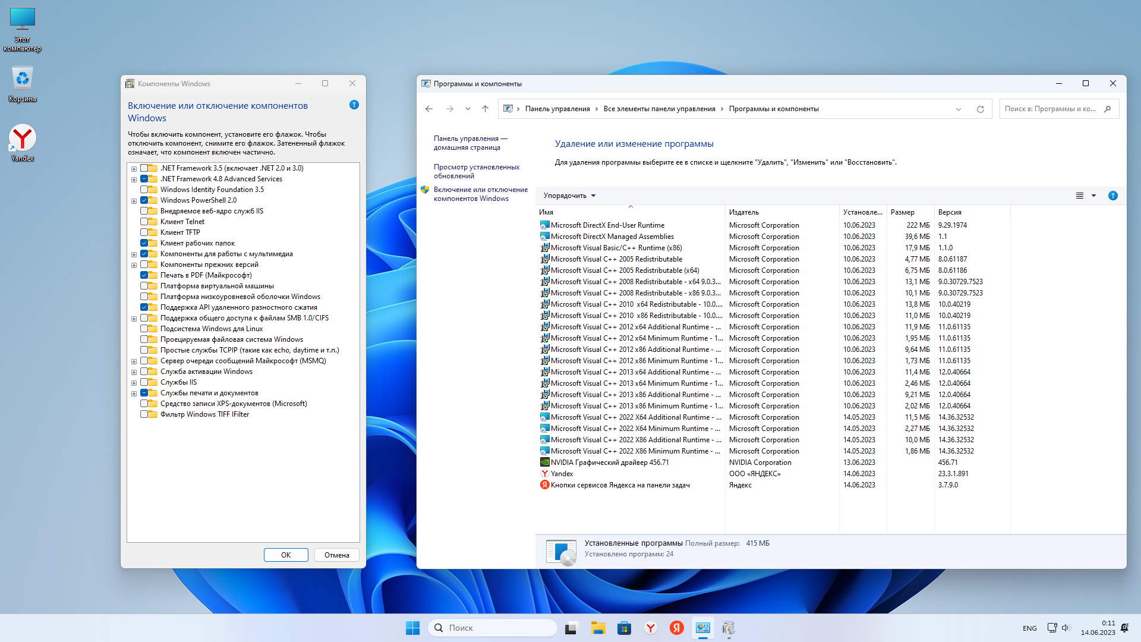Enable the Telnet client checkbox
The image size is (1141, 642).
click(x=144, y=222)
